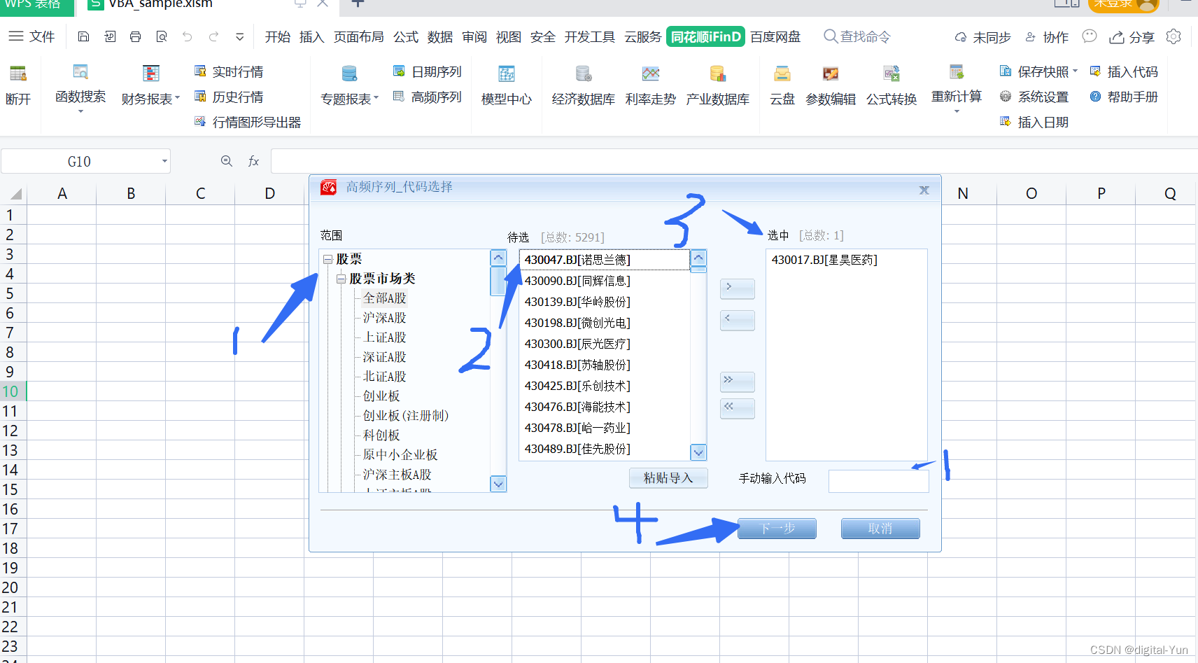Open the 云盘 cloud drive
The width and height of the screenshot is (1198, 663).
(782, 85)
